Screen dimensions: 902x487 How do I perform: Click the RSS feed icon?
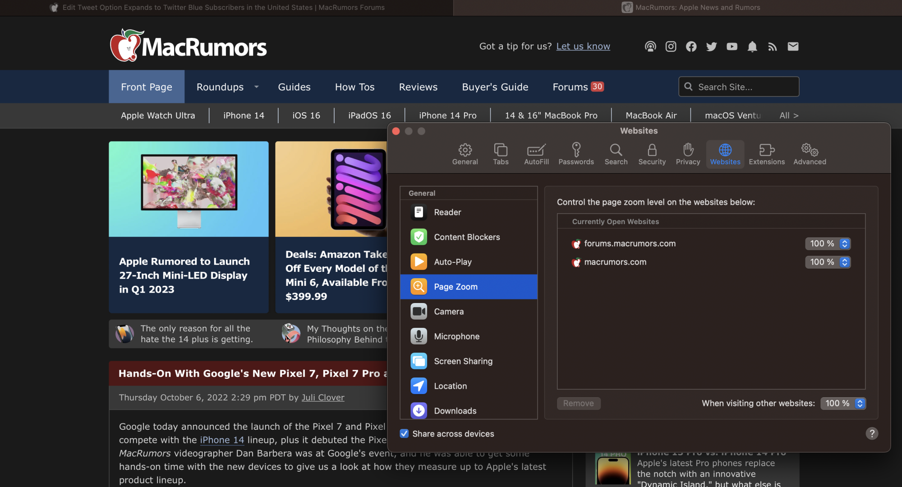coord(773,46)
